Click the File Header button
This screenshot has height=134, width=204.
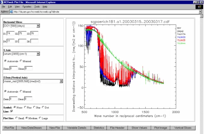(x=117, y=128)
